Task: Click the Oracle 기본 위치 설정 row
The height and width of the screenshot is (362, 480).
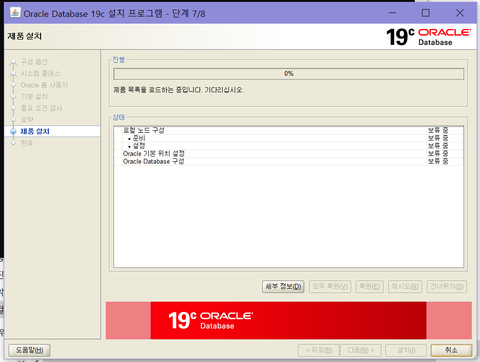Action: click(x=288, y=153)
